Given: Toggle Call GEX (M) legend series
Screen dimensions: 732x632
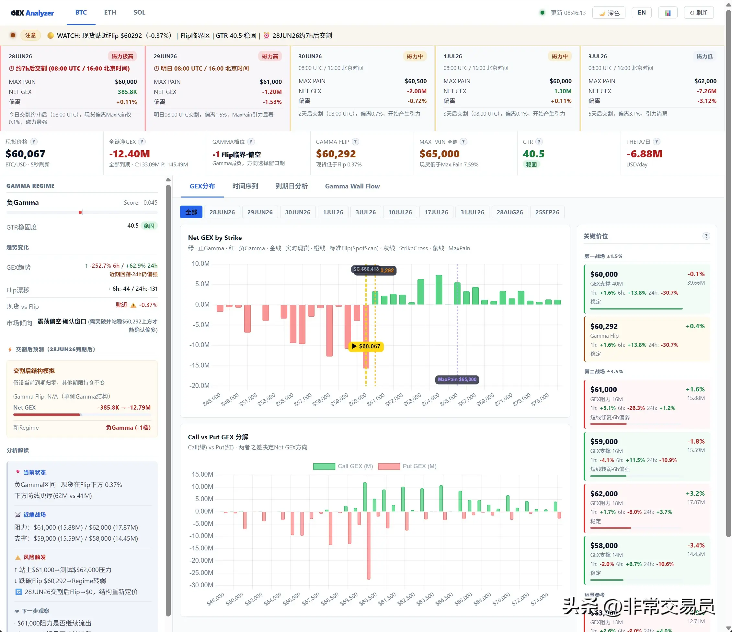Looking at the screenshot, I should [x=343, y=466].
